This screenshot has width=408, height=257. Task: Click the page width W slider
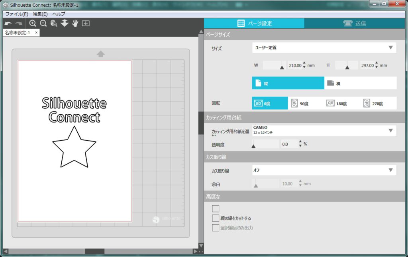point(274,65)
